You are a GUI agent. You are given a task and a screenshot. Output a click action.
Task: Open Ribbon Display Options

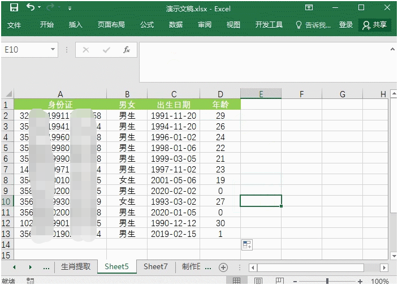pos(309,7)
